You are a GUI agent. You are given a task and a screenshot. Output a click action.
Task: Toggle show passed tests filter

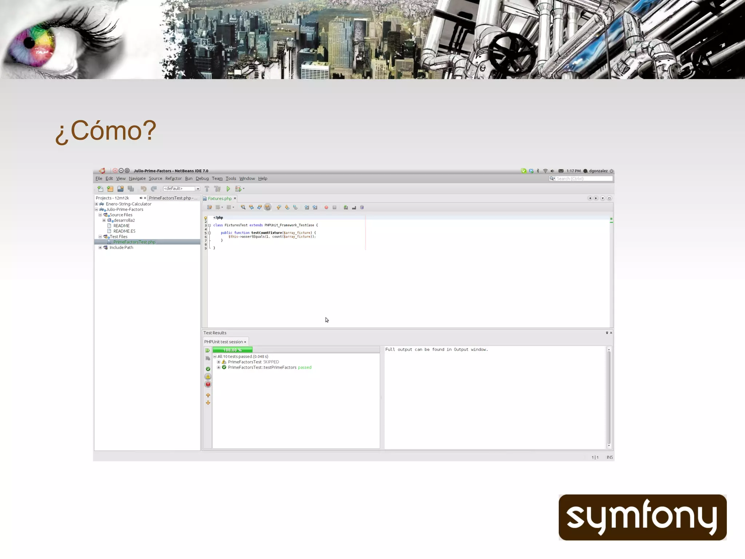click(208, 369)
